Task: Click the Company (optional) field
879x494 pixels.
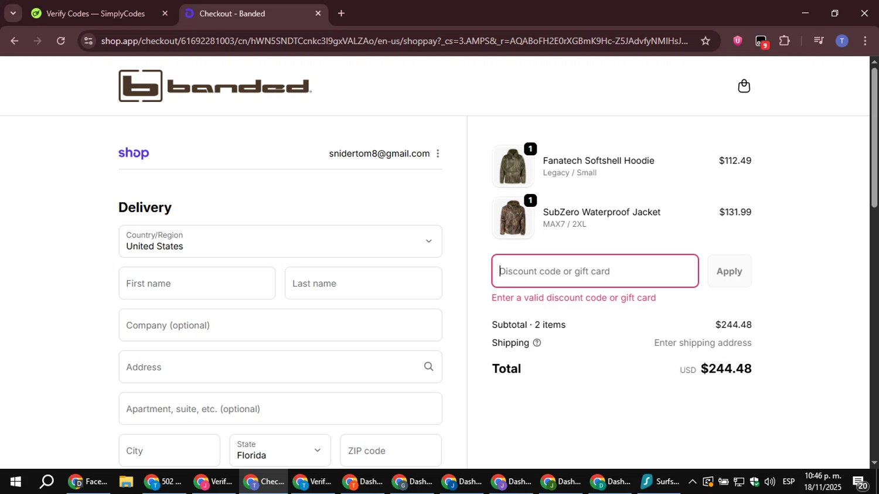Action: coord(280,325)
